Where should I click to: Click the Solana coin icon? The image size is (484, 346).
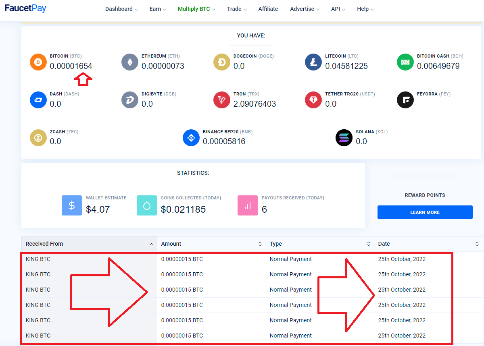coord(344,138)
